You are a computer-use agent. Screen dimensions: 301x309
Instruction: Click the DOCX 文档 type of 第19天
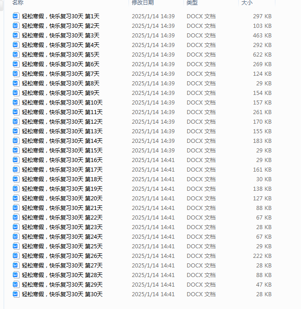click(201, 189)
